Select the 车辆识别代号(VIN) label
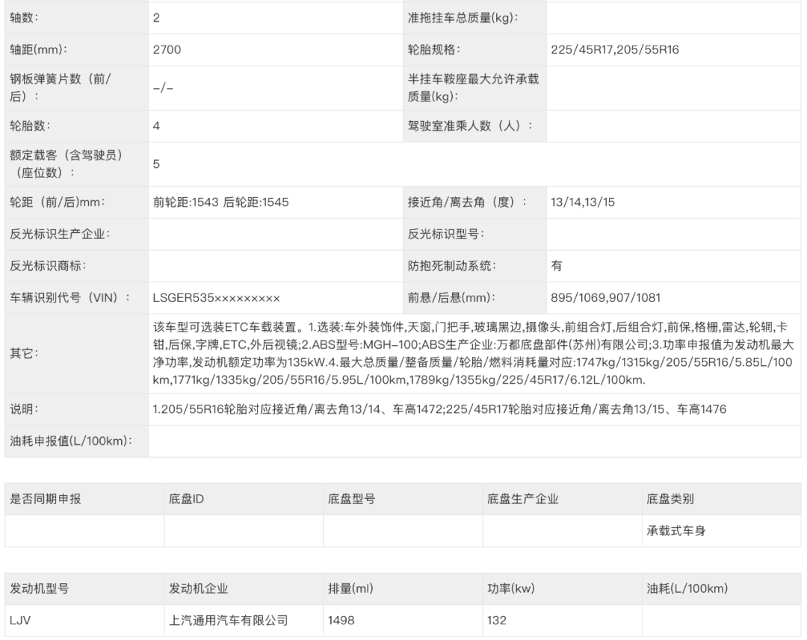The width and height of the screenshot is (807, 640). click(70, 298)
